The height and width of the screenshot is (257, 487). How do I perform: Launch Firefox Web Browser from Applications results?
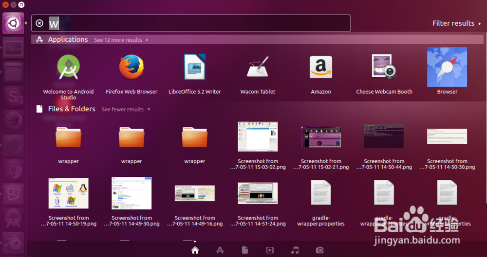tap(131, 74)
